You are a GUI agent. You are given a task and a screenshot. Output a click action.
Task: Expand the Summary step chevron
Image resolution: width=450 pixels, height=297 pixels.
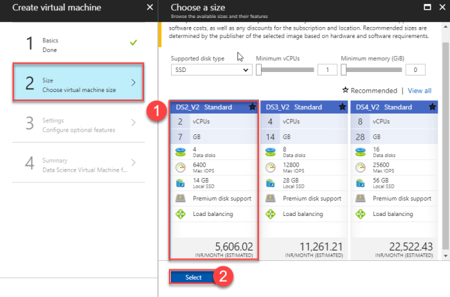(x=134, y=163)
